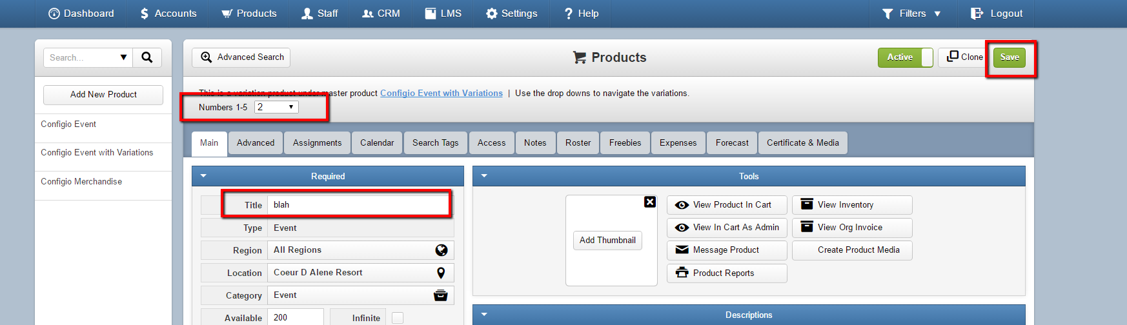Screen dimensions: 1127x325
Task: Switch to the Access tab
Action: [x=492, y=143]
